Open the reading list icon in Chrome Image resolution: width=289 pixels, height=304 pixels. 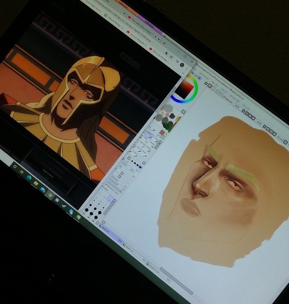[x=177, y=61]
